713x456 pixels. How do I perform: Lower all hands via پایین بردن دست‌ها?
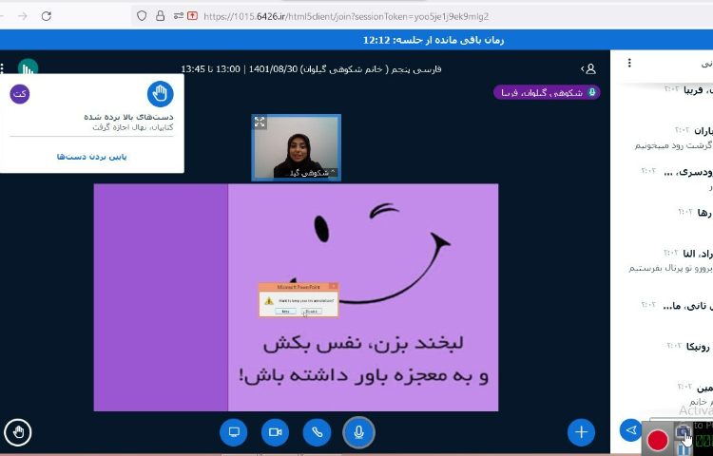pos(92,157)
